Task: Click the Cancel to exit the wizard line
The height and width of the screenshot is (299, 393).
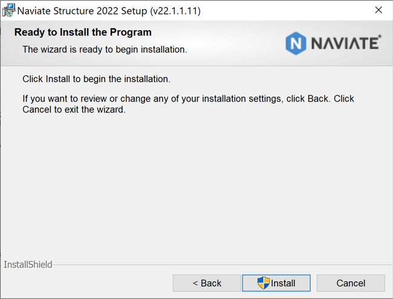Action: coord(74,110)
